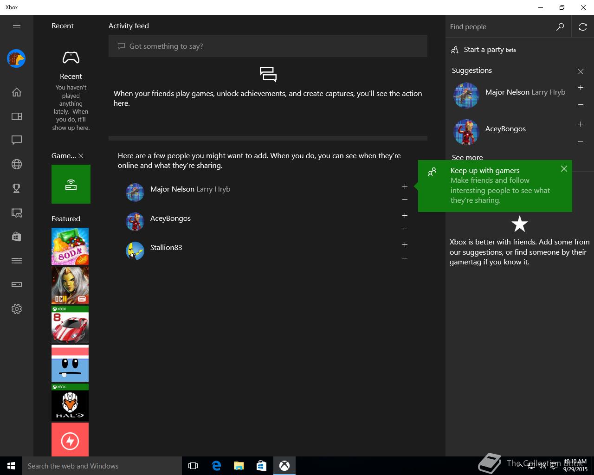
Task: Go to Home in sidebar
Action: (x=17, y=92)
